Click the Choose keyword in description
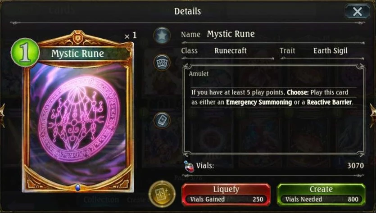 298,92
